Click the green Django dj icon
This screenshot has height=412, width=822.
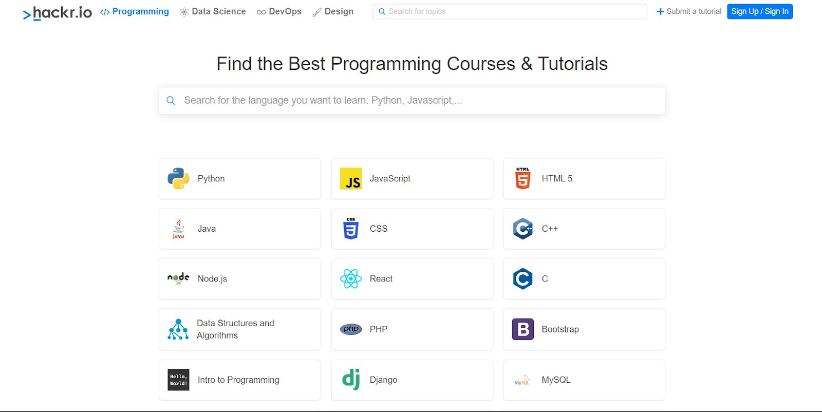pos(351,380)
